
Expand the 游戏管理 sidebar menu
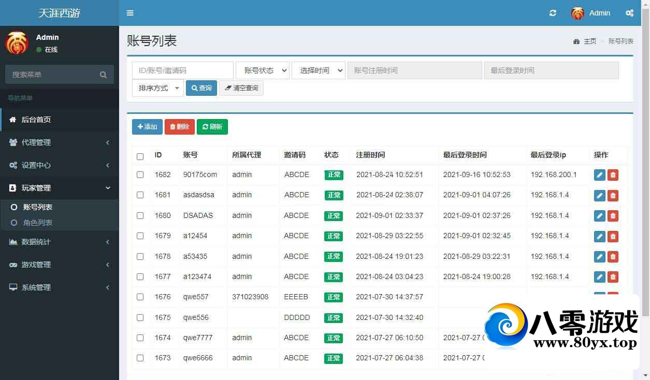[60, 265]
